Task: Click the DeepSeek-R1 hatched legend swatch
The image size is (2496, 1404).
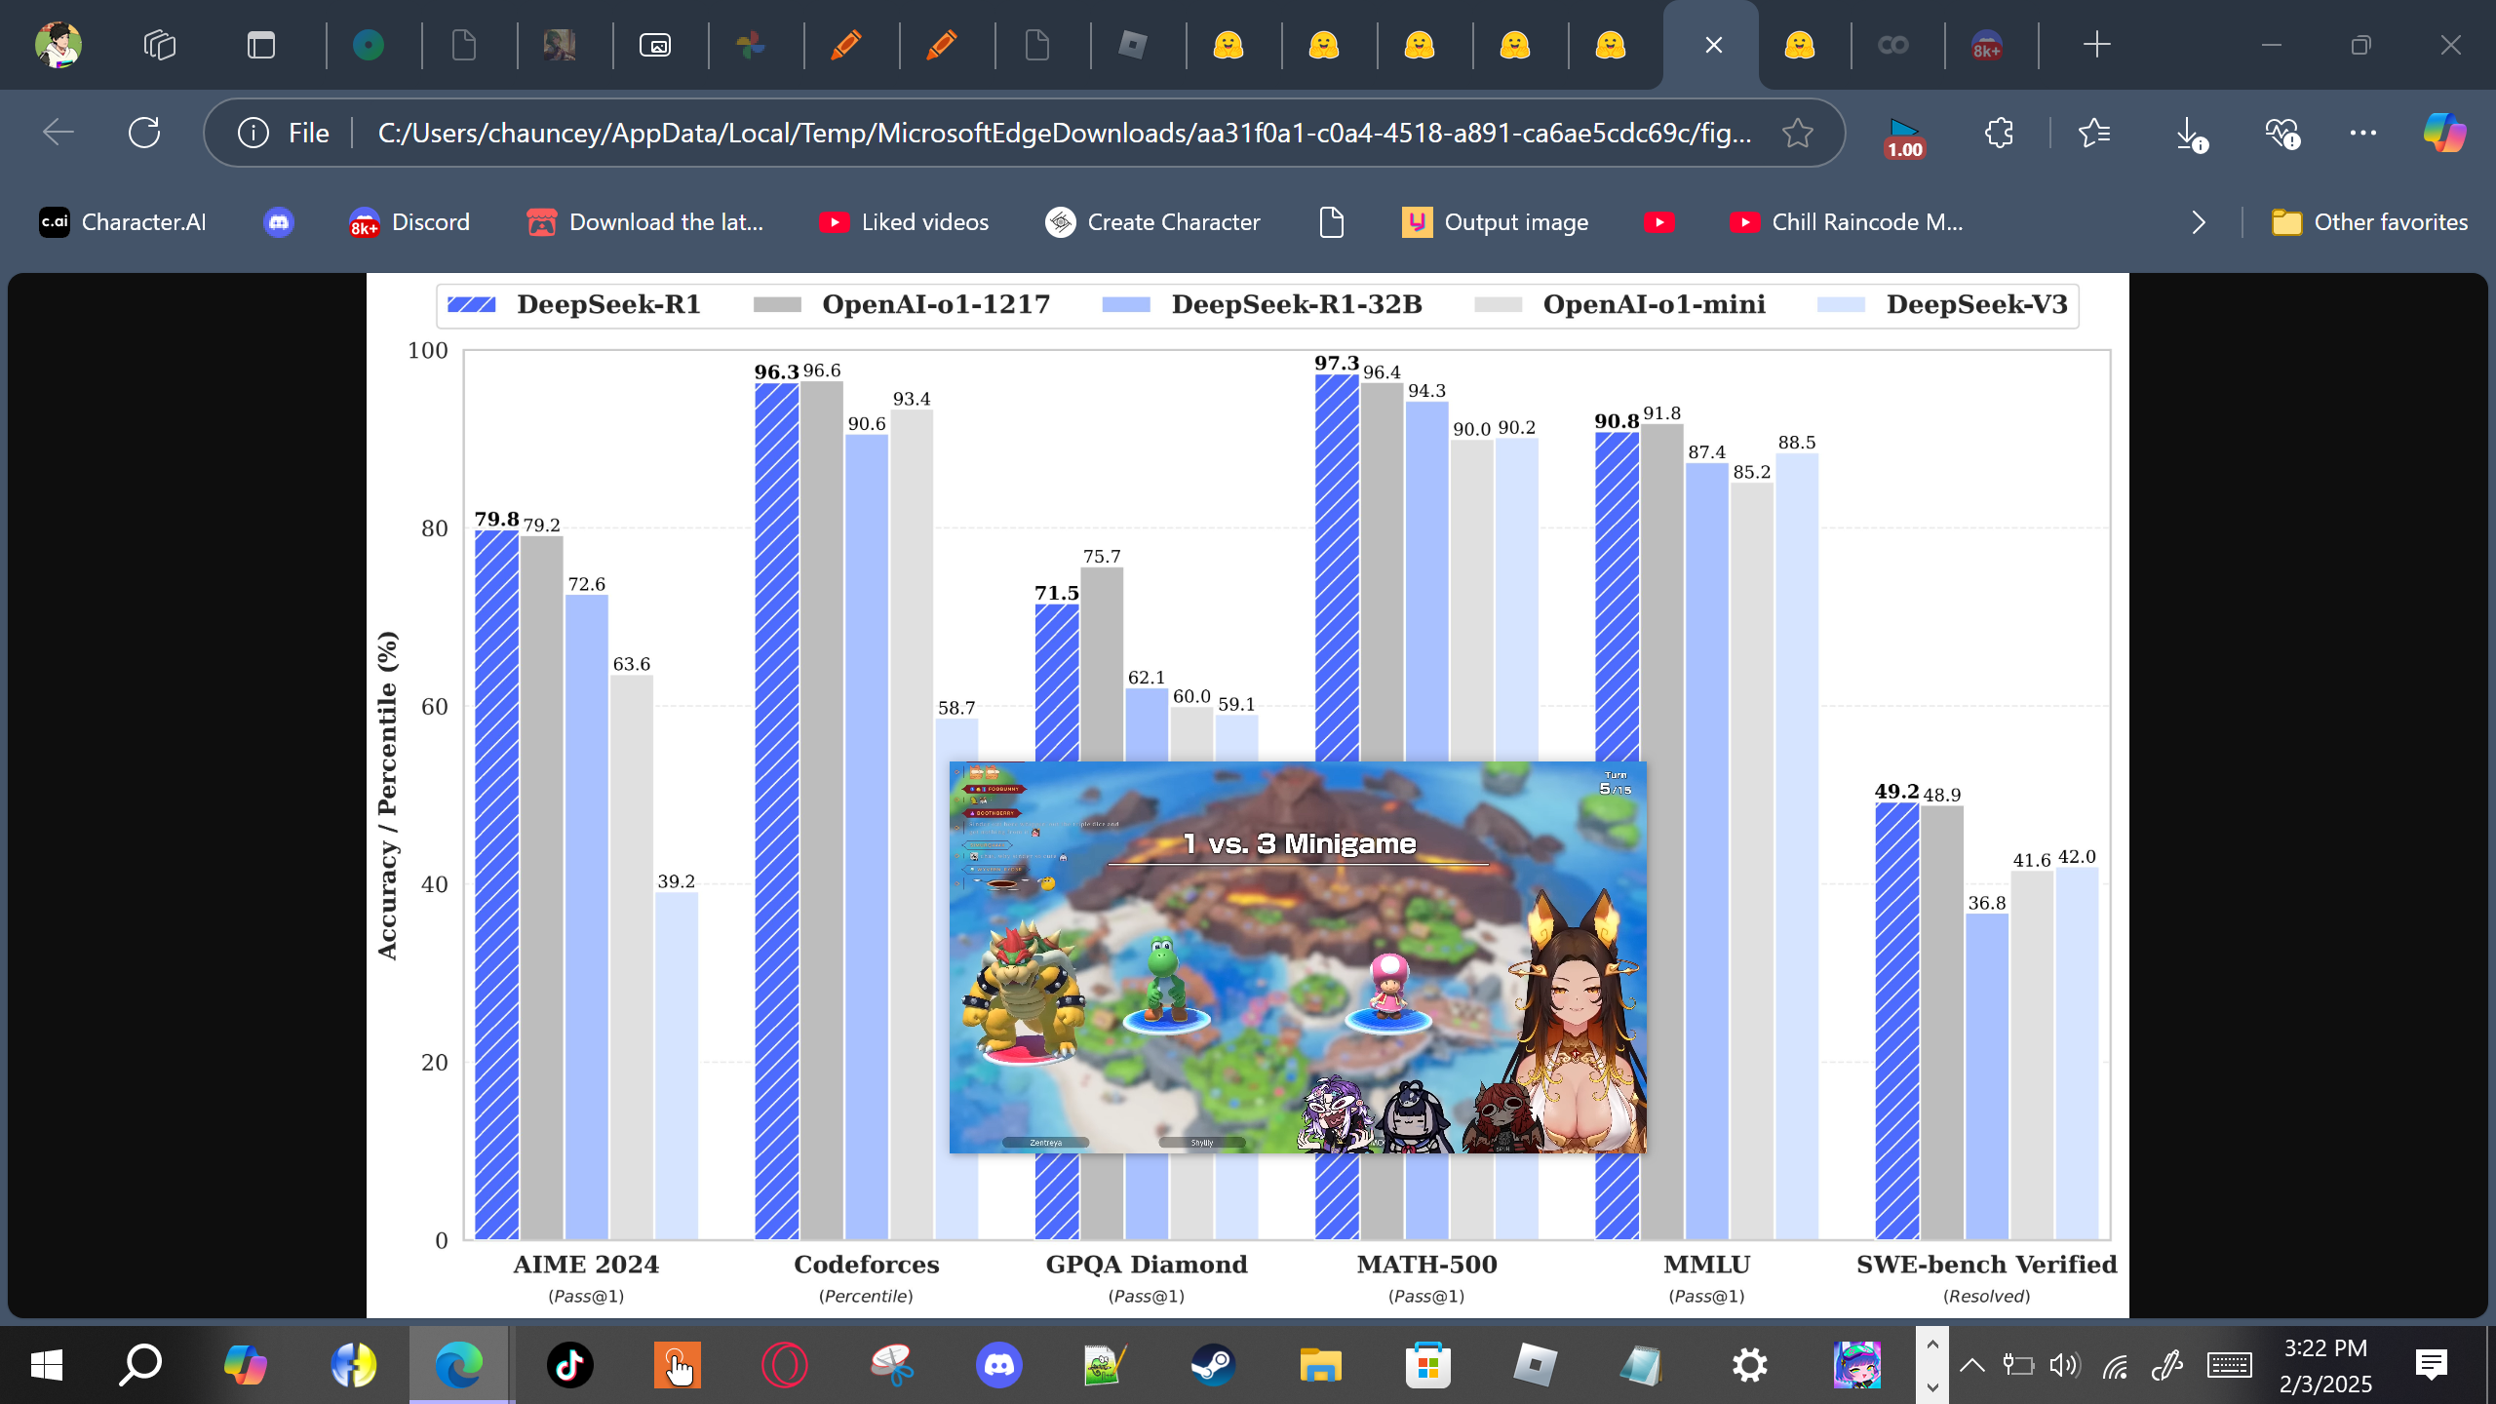Action: 471,304
